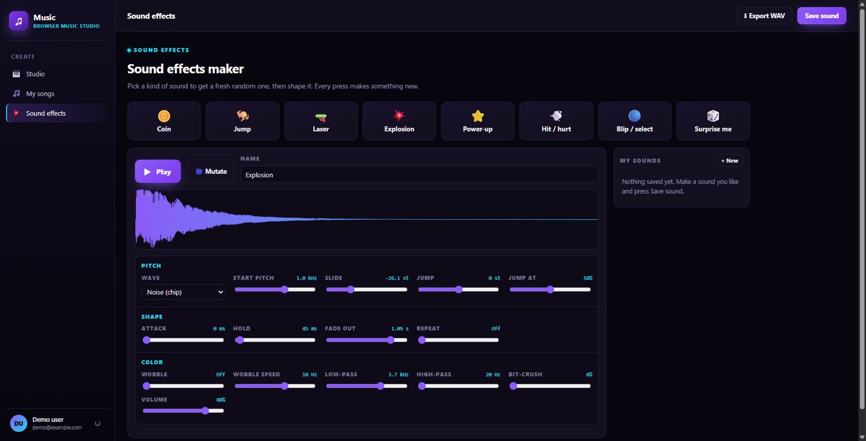Change the Fade out slider
Viewport: 866px width, 441px height.
(366, 340)
